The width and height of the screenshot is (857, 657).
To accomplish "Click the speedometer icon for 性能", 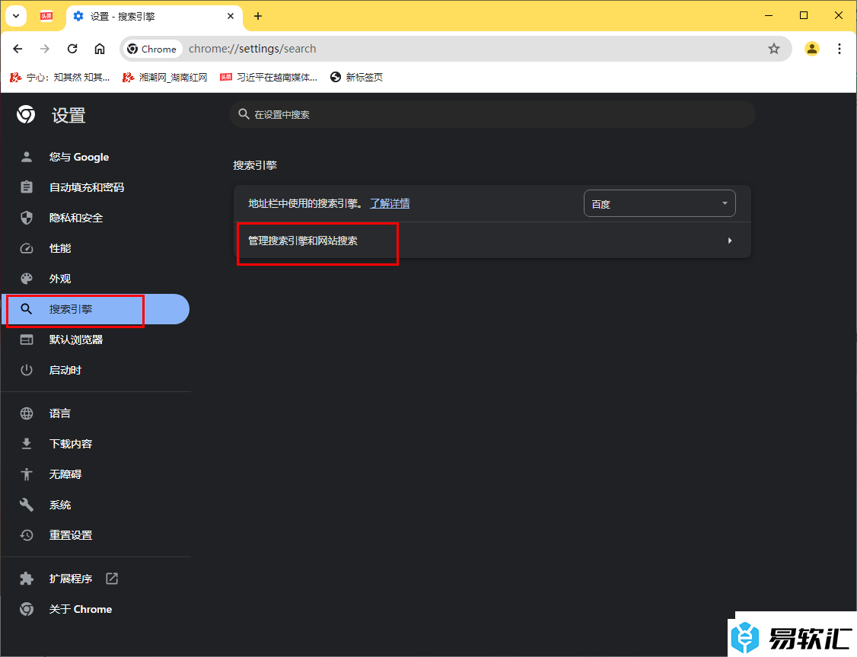I will [26, 248].
